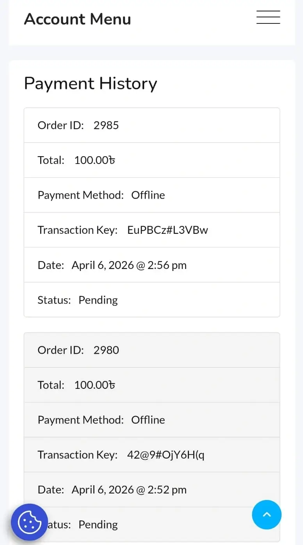
Task: Click the Transaction Key label in order 2985
Action: [x=77, y=230]
